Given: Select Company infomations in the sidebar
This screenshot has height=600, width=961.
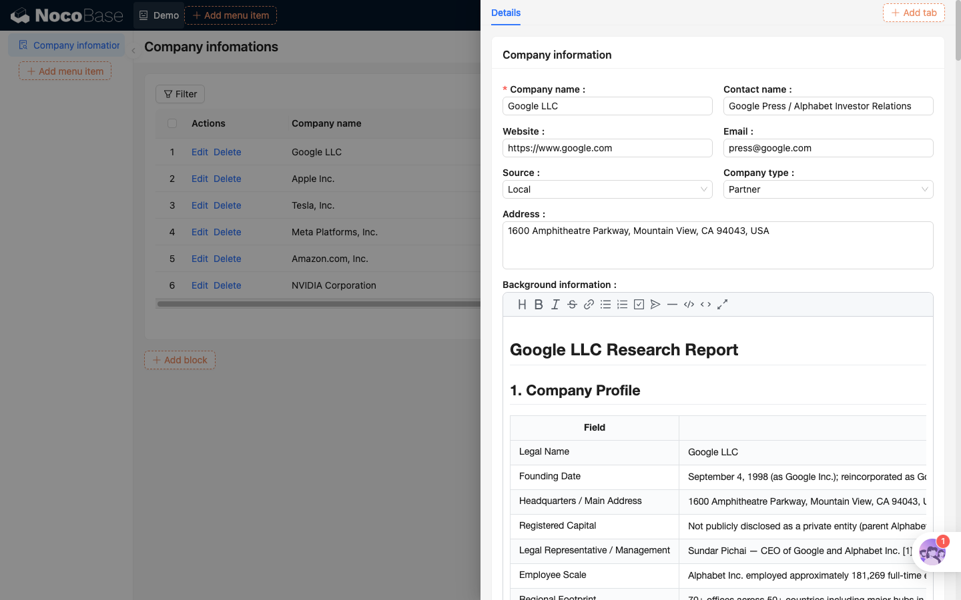Looking at the screenshot, I should click(x=67, y=45).
